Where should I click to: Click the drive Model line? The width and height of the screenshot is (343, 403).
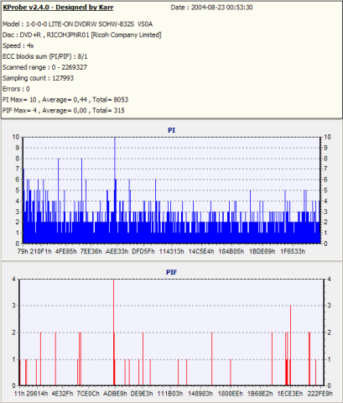(x=77, y=24)
